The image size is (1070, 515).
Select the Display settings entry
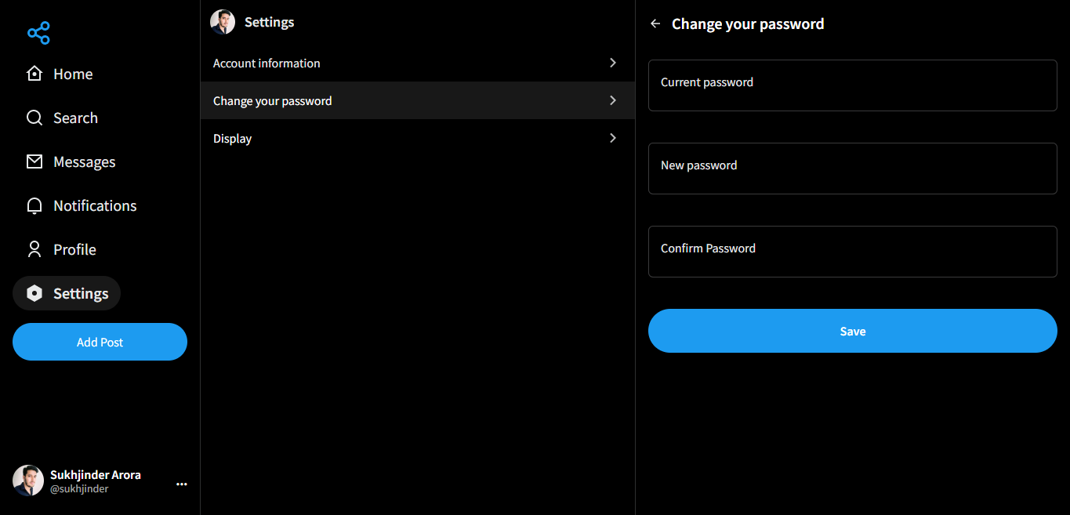233,138
